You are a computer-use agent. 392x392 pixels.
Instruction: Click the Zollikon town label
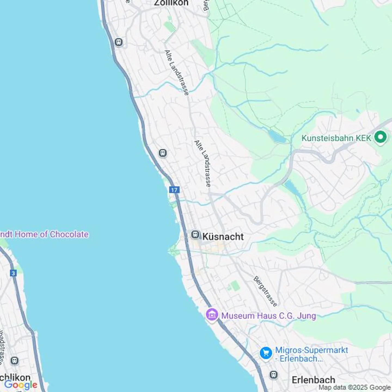[x=171, y=3]
